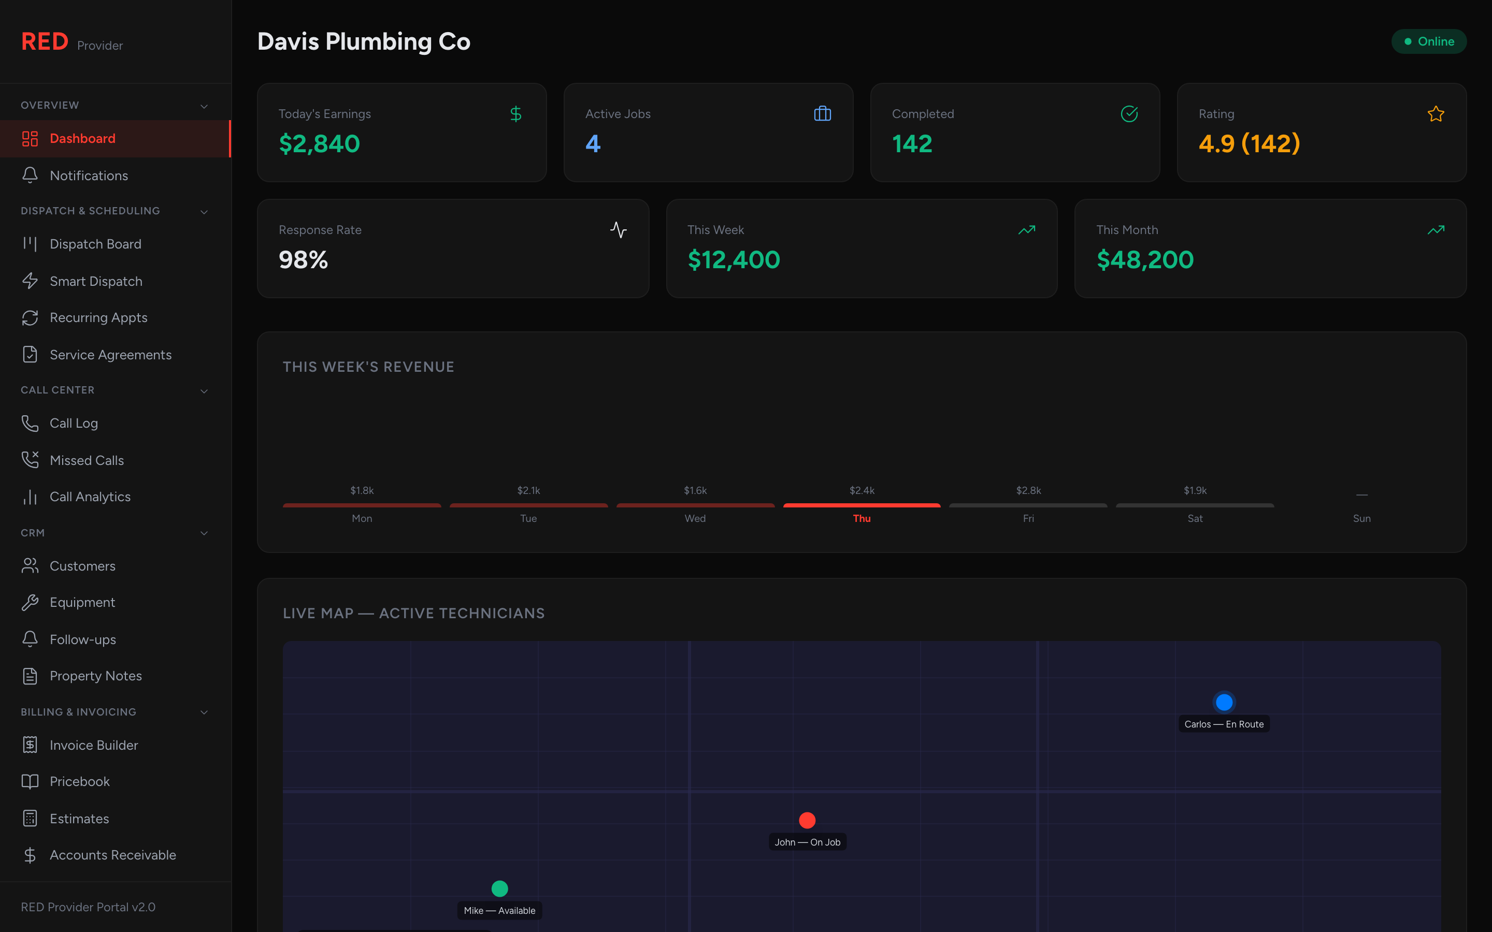Click the $48,200 This Month value
This screenshot has width=1492, height=932.
(x=1145, y=259)
